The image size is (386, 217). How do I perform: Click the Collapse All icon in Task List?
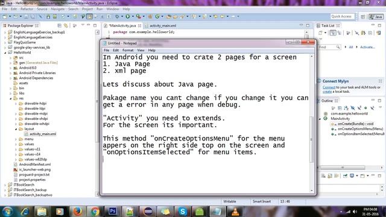click(370, 33)
